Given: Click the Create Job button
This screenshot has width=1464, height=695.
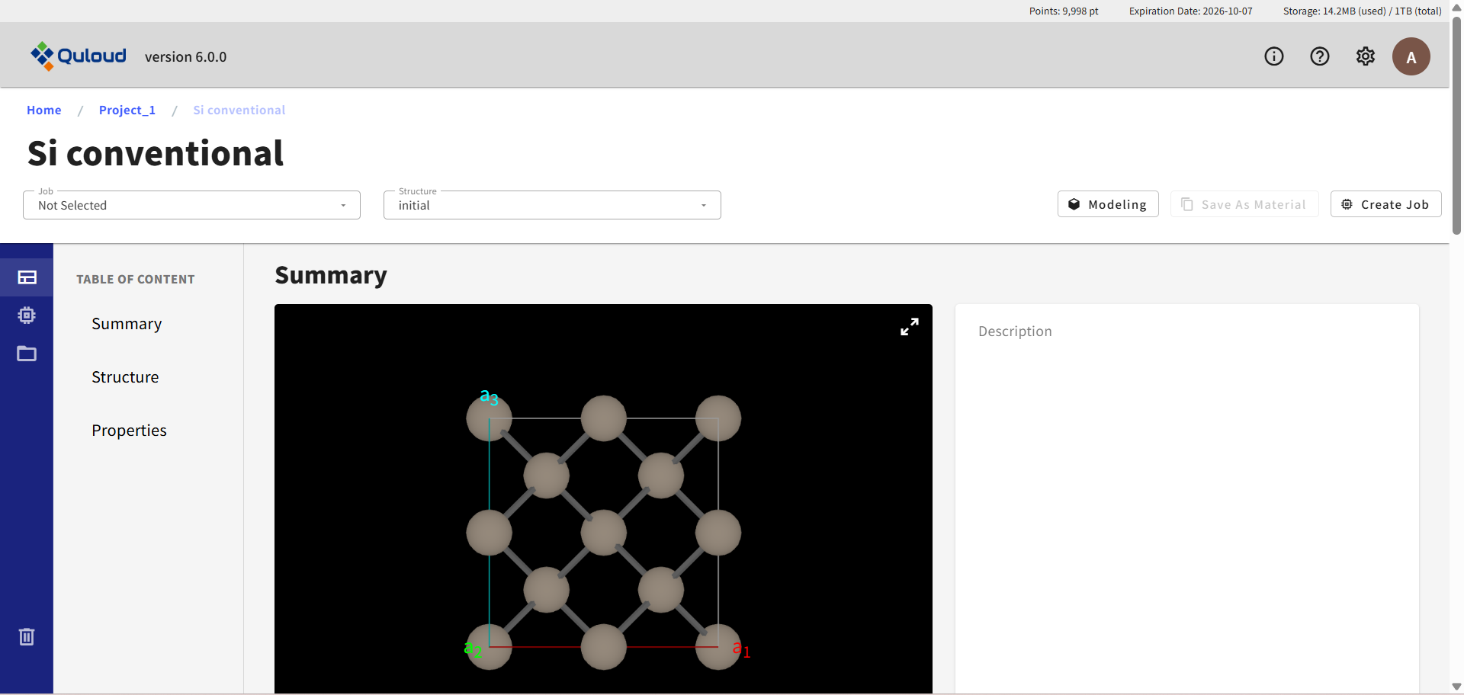Looking at the screenshot, I should (x=1385, y=204).
